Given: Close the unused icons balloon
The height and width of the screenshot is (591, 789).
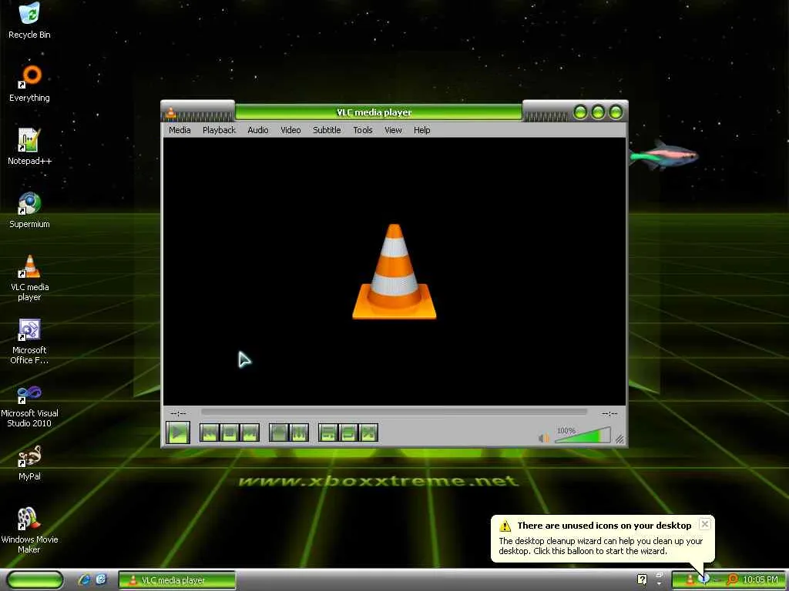Looking at the screenshot, I should (704, 524).
